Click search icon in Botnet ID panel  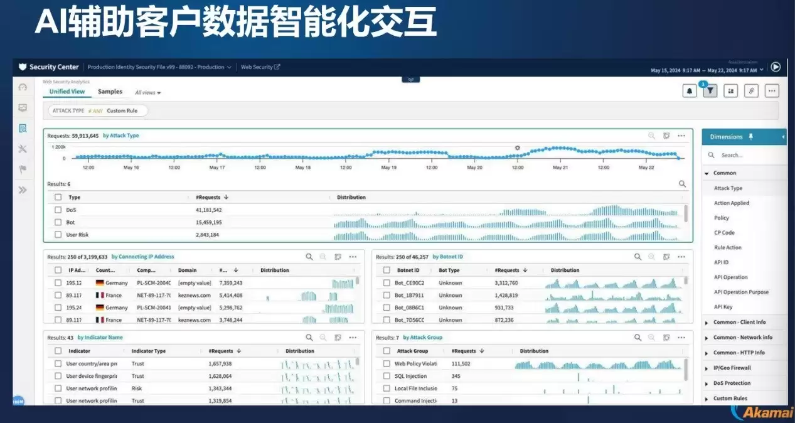coord(638,257)
